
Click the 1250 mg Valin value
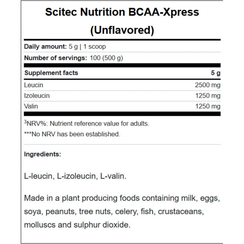(x=207, y=106)
